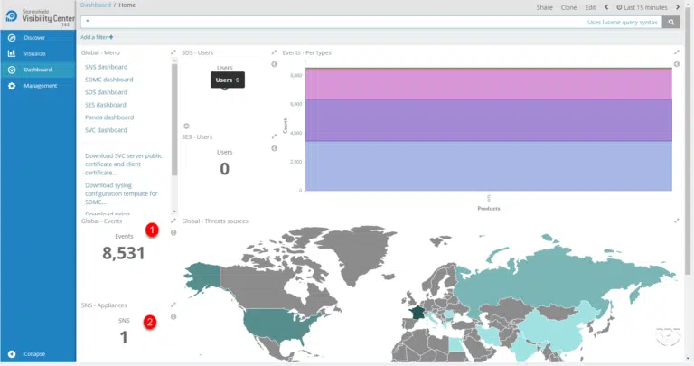This screenshot has height=366, width=694.
Task: Open the SDS dashboard link
Action: (x=107, y=92)
